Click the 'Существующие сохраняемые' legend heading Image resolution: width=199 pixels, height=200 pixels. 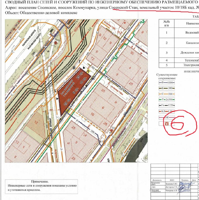tap(167, 76)
